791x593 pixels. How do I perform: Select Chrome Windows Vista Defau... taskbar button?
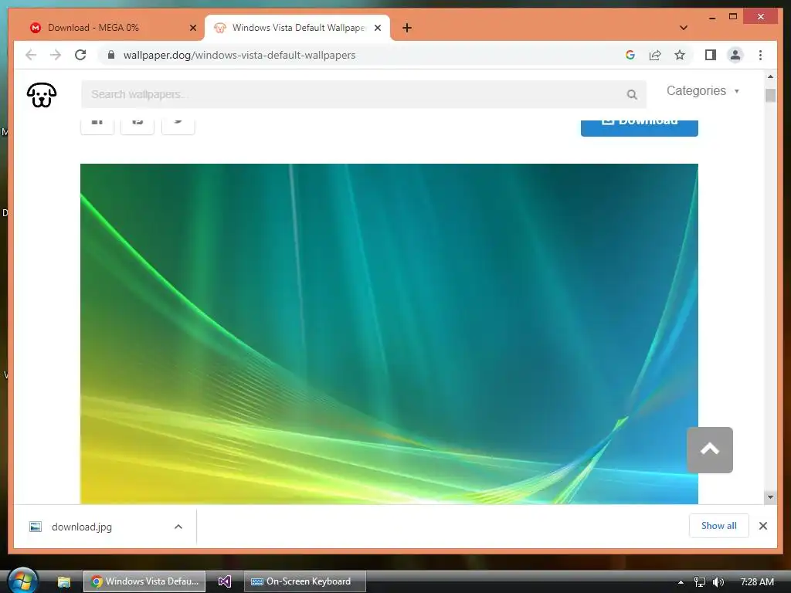(144, 581)
